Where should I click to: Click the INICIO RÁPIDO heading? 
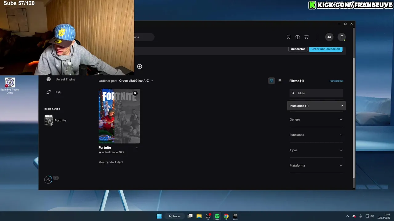point(52,109)
